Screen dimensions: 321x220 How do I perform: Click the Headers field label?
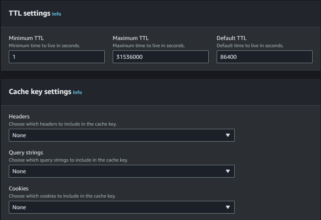tap(19, 117)
